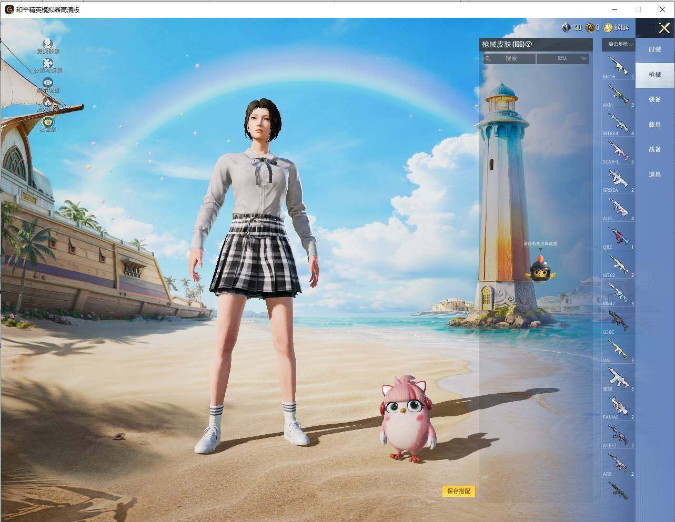Click the 搜索 search field

pos(509,58)
